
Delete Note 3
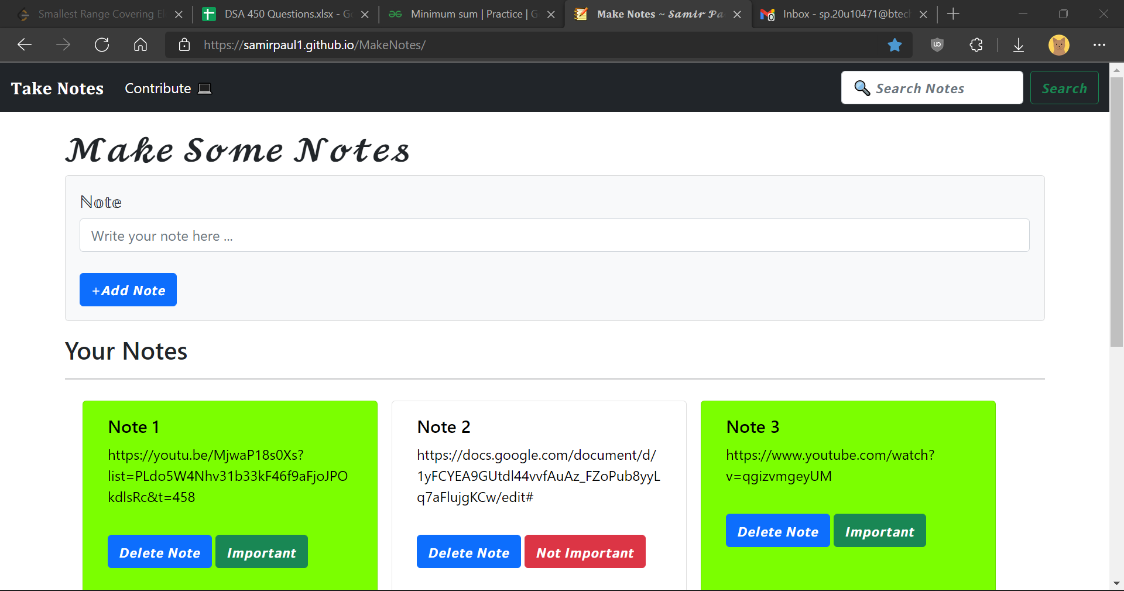click(778, 531)
